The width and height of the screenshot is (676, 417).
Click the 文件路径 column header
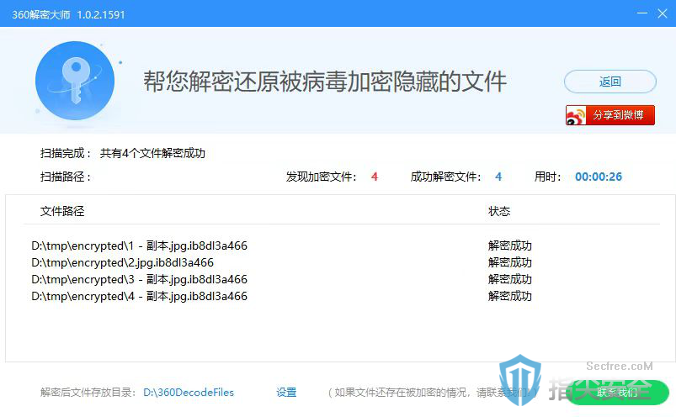click(62, 211)
